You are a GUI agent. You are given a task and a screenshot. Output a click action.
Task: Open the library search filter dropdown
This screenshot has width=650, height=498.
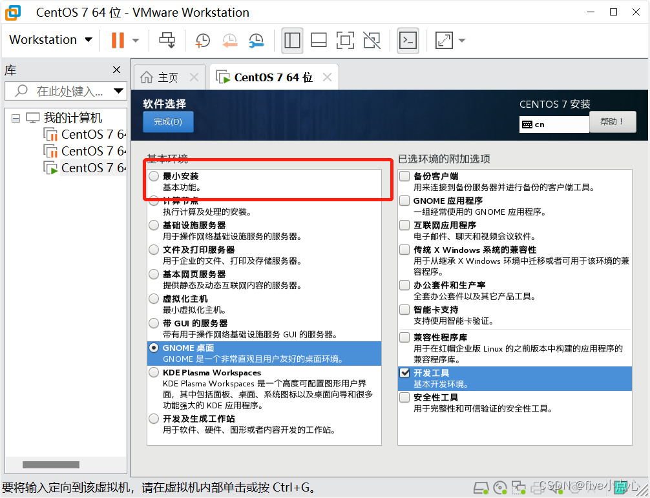(x=118, y=91)
